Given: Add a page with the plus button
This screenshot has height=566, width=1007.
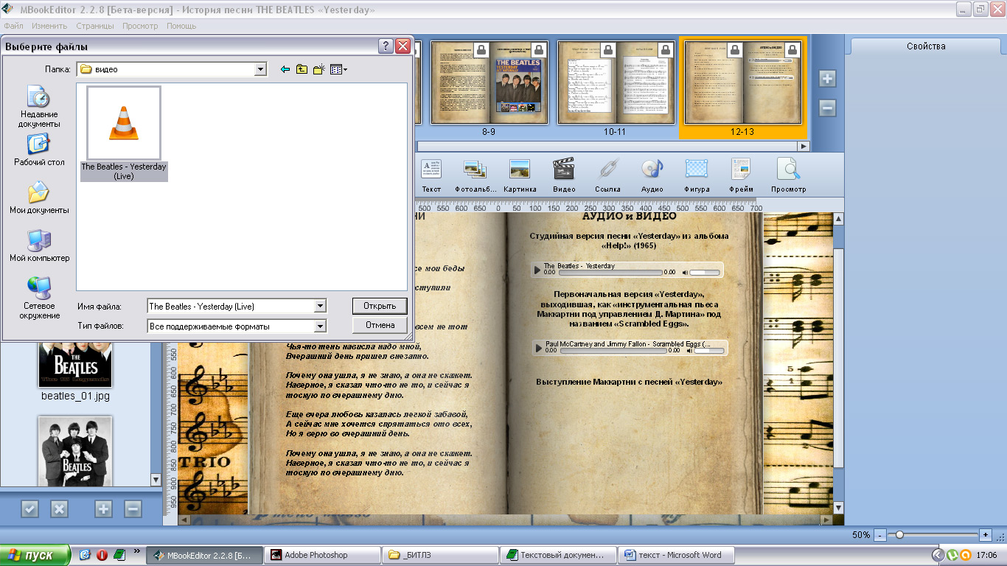Looking at the screenshot, I should click(x=827, y=78).
